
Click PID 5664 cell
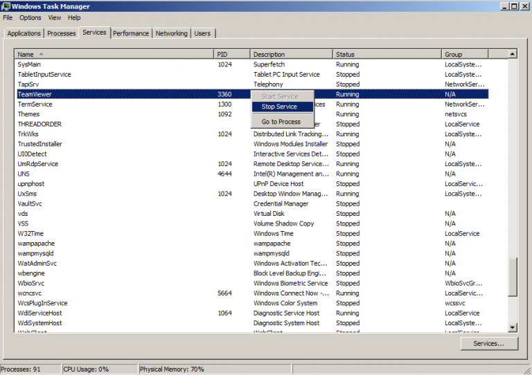pos(224,293)
